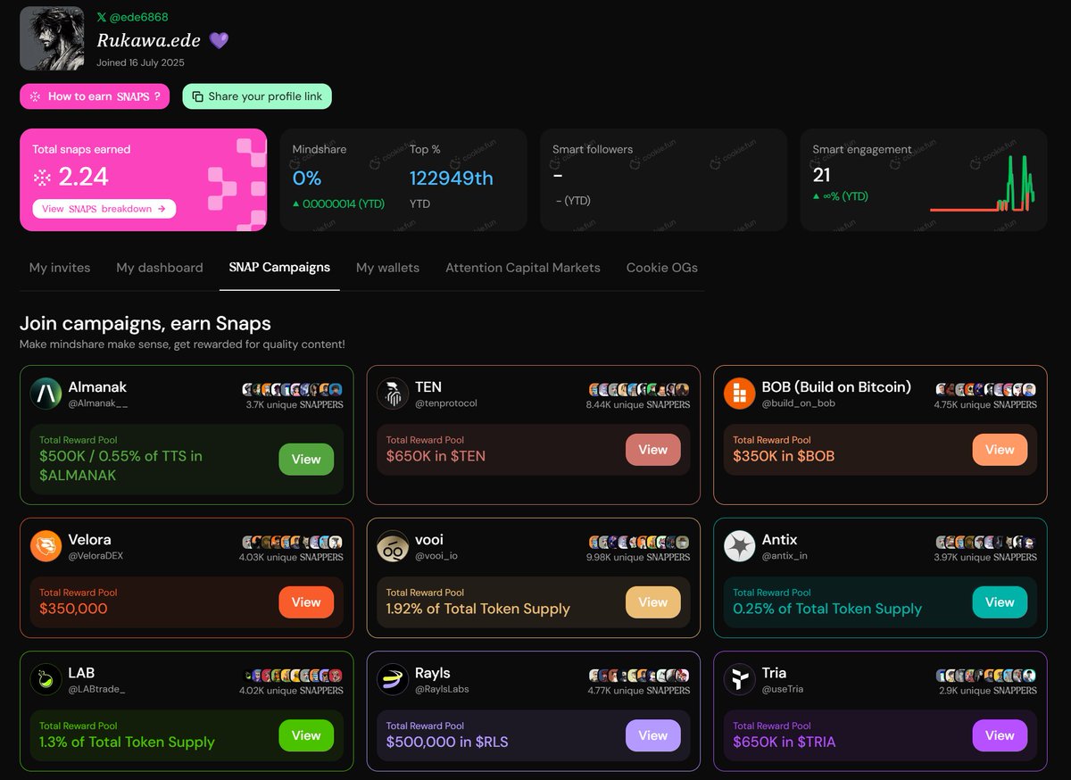This screenshot has height=780, width=1071.
Task: Click the @useTria handle
Action: click(x=783, y=690)
